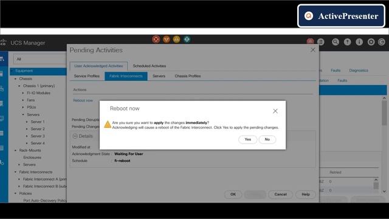Switch to User Acknowledged Activities tab

(x=98, y=66)
